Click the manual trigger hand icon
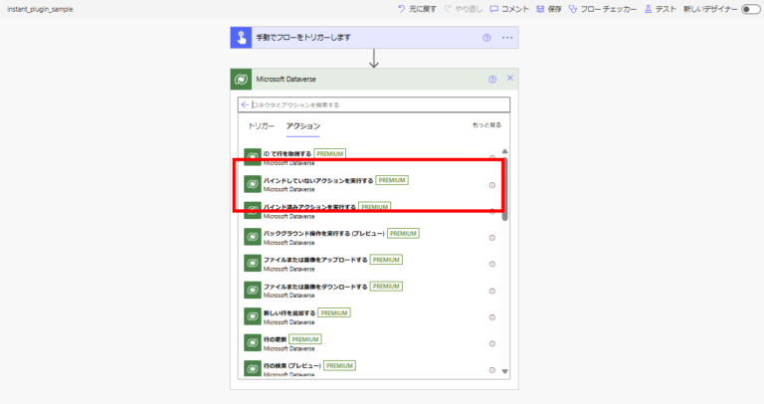Image resolution: width=764 pixels, height=404 pixels. pos(241,38)
